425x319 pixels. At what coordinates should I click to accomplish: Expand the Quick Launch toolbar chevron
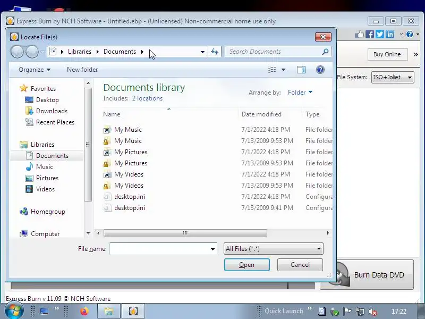(310, 308)
